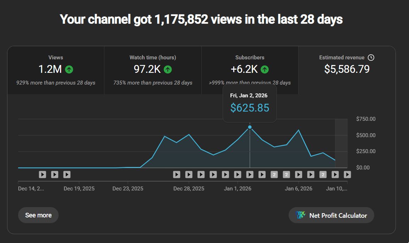Click the first play marker below the chart
409x243 pixels.
pos(43,174)
